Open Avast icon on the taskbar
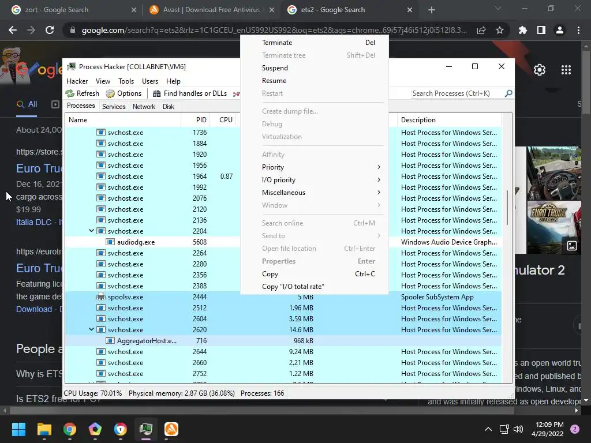This screenshot has height=443, width=591. click(x=171, y=429)
